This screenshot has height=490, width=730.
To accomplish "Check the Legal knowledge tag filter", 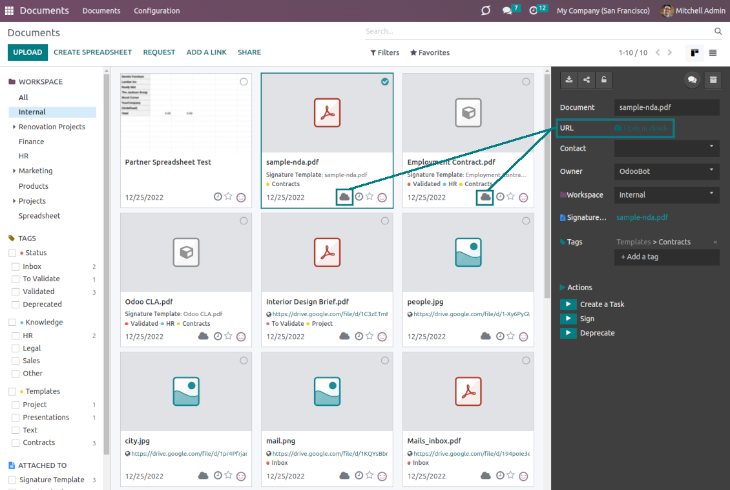I will 16,348.
